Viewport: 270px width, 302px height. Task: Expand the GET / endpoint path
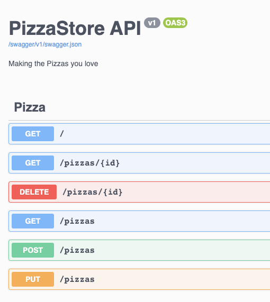[62, 134]
